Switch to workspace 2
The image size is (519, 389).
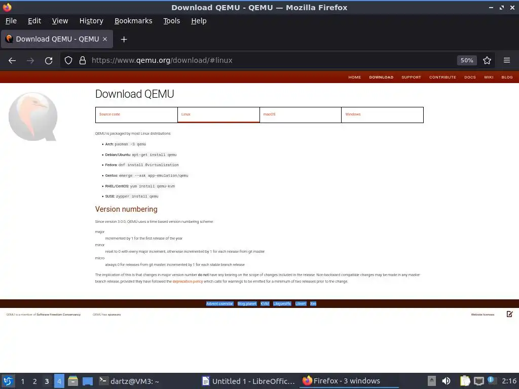[x=35, y=381]
